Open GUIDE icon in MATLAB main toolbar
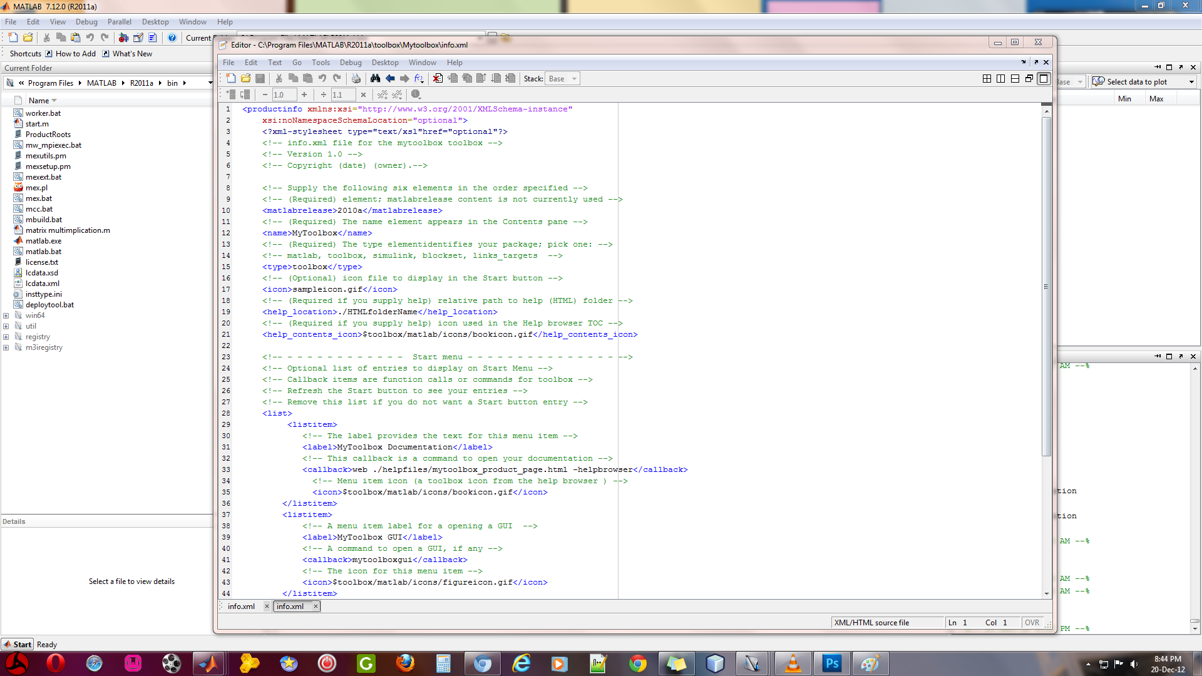1202x676 pixels. (x=138, y=38)
